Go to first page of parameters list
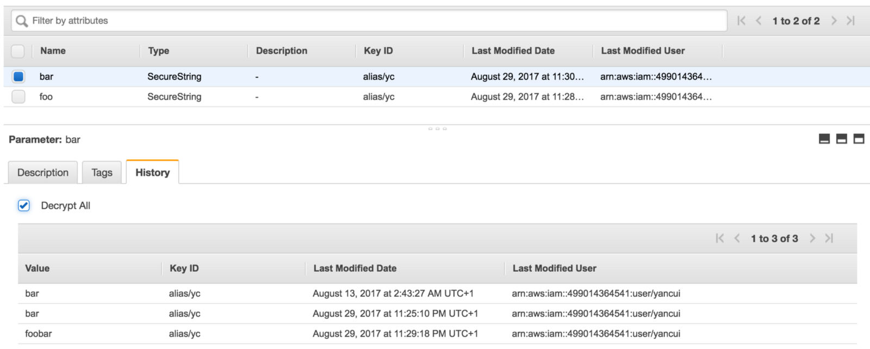This screenshot has width=870, height=349. 741,21
